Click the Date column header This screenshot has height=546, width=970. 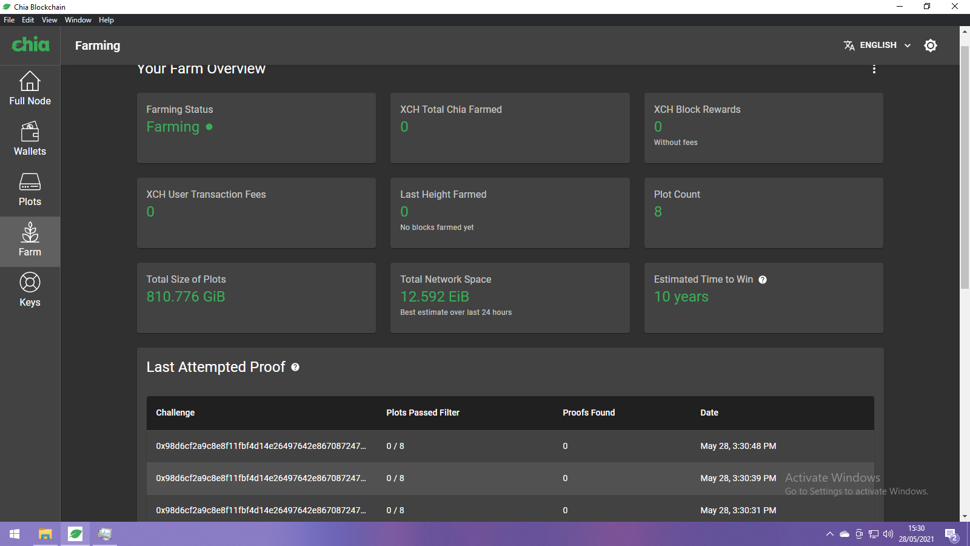pos(709,413)
